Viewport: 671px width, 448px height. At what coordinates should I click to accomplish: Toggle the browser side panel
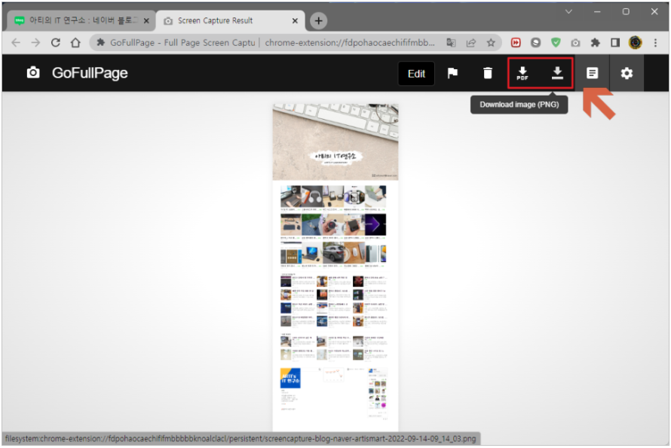click(x=615, y=43)
